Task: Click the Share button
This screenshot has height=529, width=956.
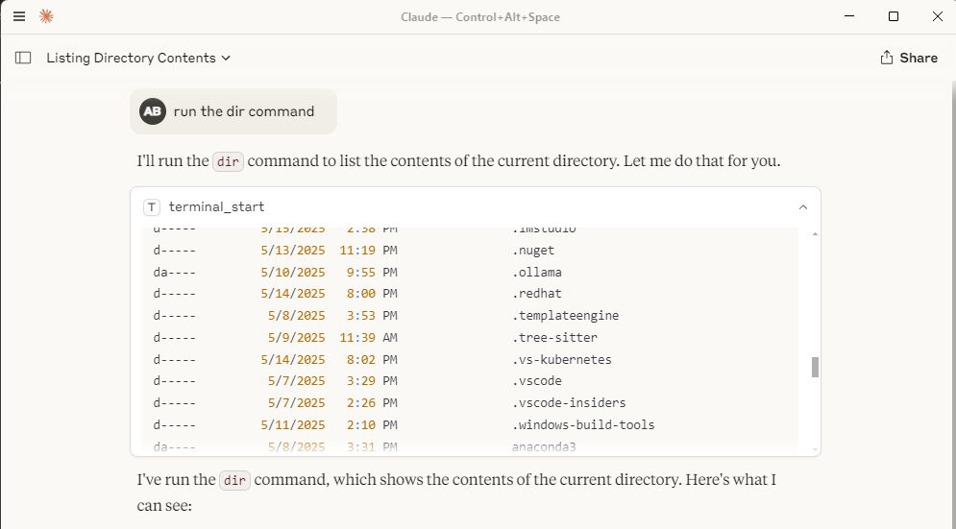Action: [x=908, y=58]
